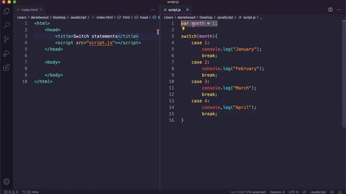
Task: Change indentation via Spaces: 4
Action: coord(277,192)
